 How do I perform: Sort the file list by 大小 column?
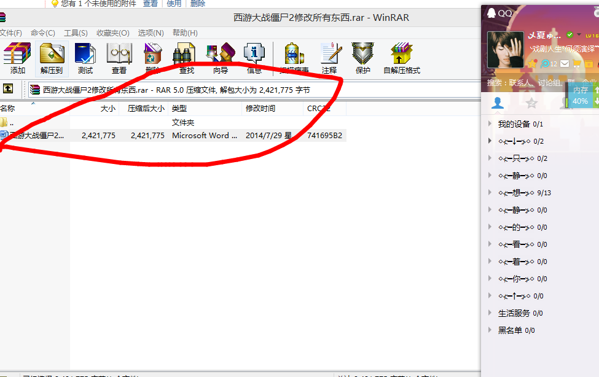click(95, 109)
